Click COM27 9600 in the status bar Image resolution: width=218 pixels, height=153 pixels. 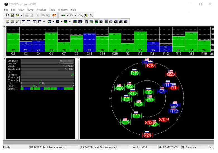pos(169,147)
